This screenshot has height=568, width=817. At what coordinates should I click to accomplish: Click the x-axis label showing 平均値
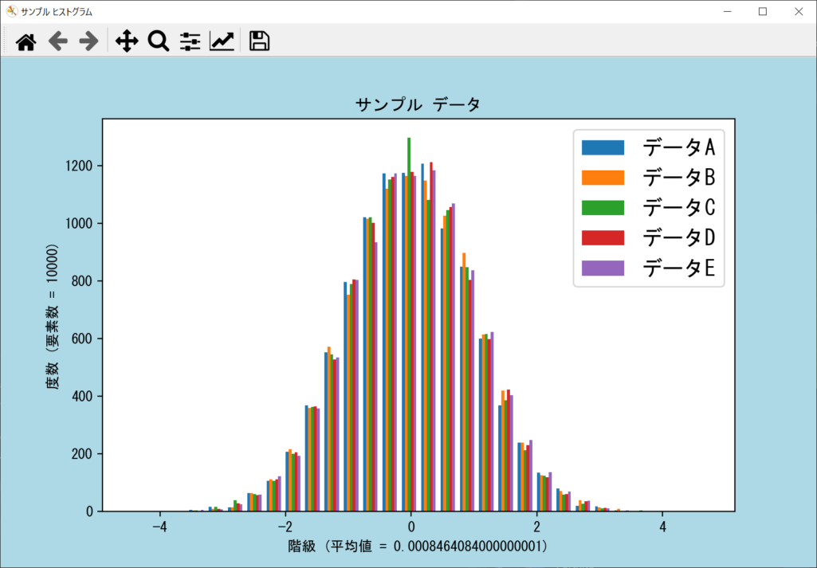(418, 546)
